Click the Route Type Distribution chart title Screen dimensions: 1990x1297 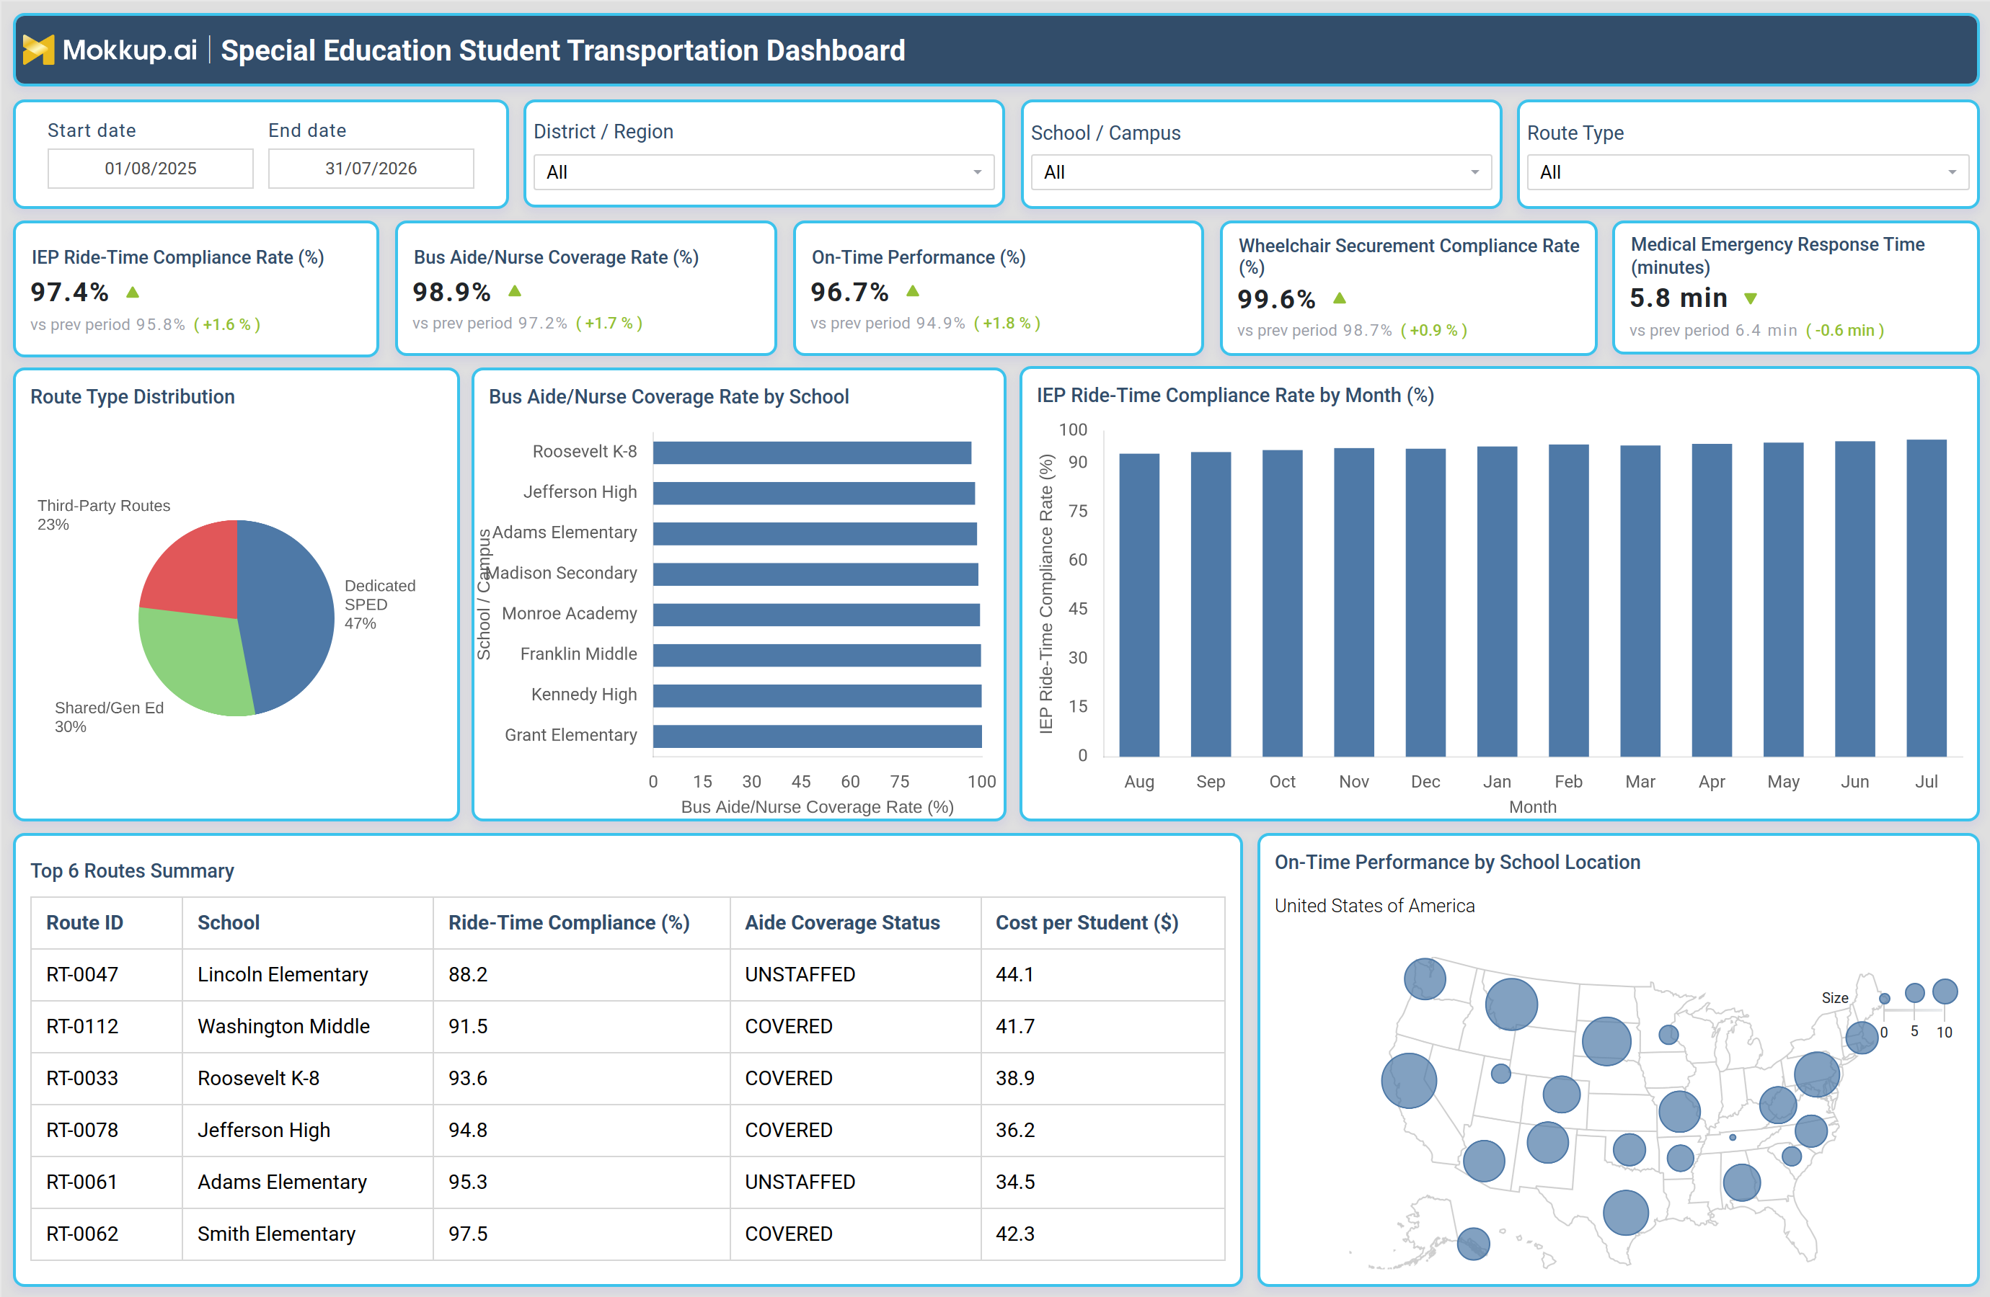coord(133,397)
